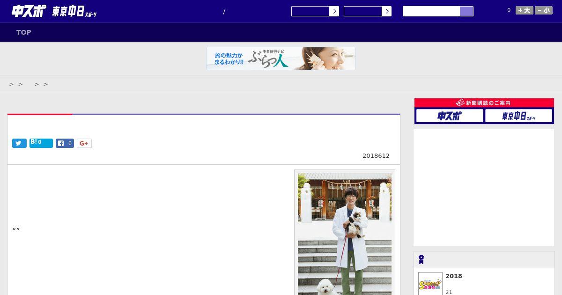Decrease font size with −小 button
Viewport: 562px width, 295px height.
(x=544, y=10)
